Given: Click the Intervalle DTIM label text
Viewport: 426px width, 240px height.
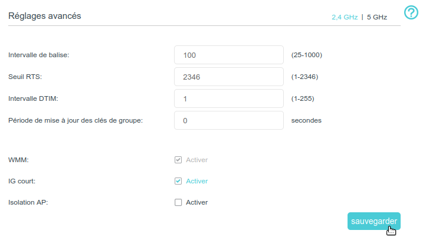Looking at the screenshot, I should pyautogui.click(x=33, y=98).
